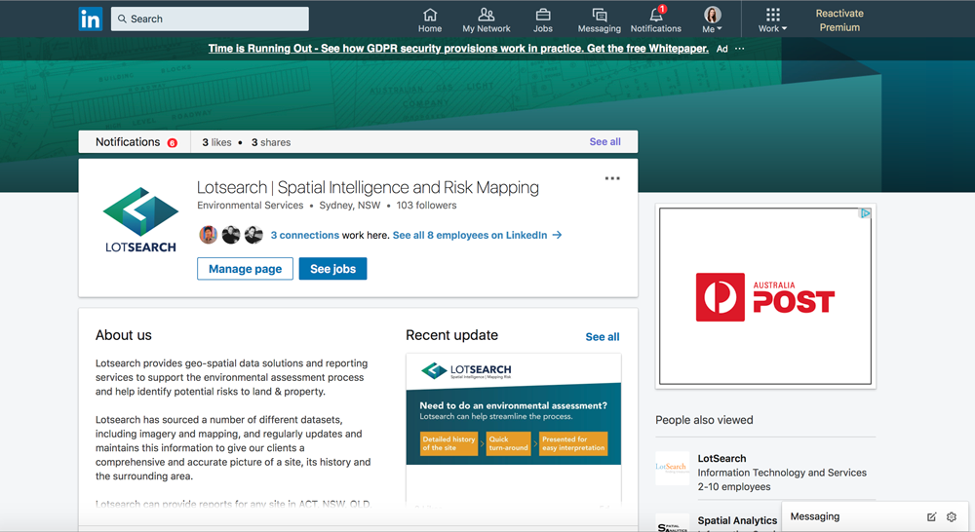This screenshot has width=975, height=532.
Task: Open My Network icon
Action: click(x=487, y=20)
